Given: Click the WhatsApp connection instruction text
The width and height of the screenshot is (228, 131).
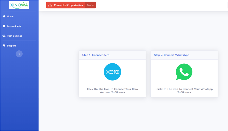Looking at the screenshot, I should coord(184,91).
